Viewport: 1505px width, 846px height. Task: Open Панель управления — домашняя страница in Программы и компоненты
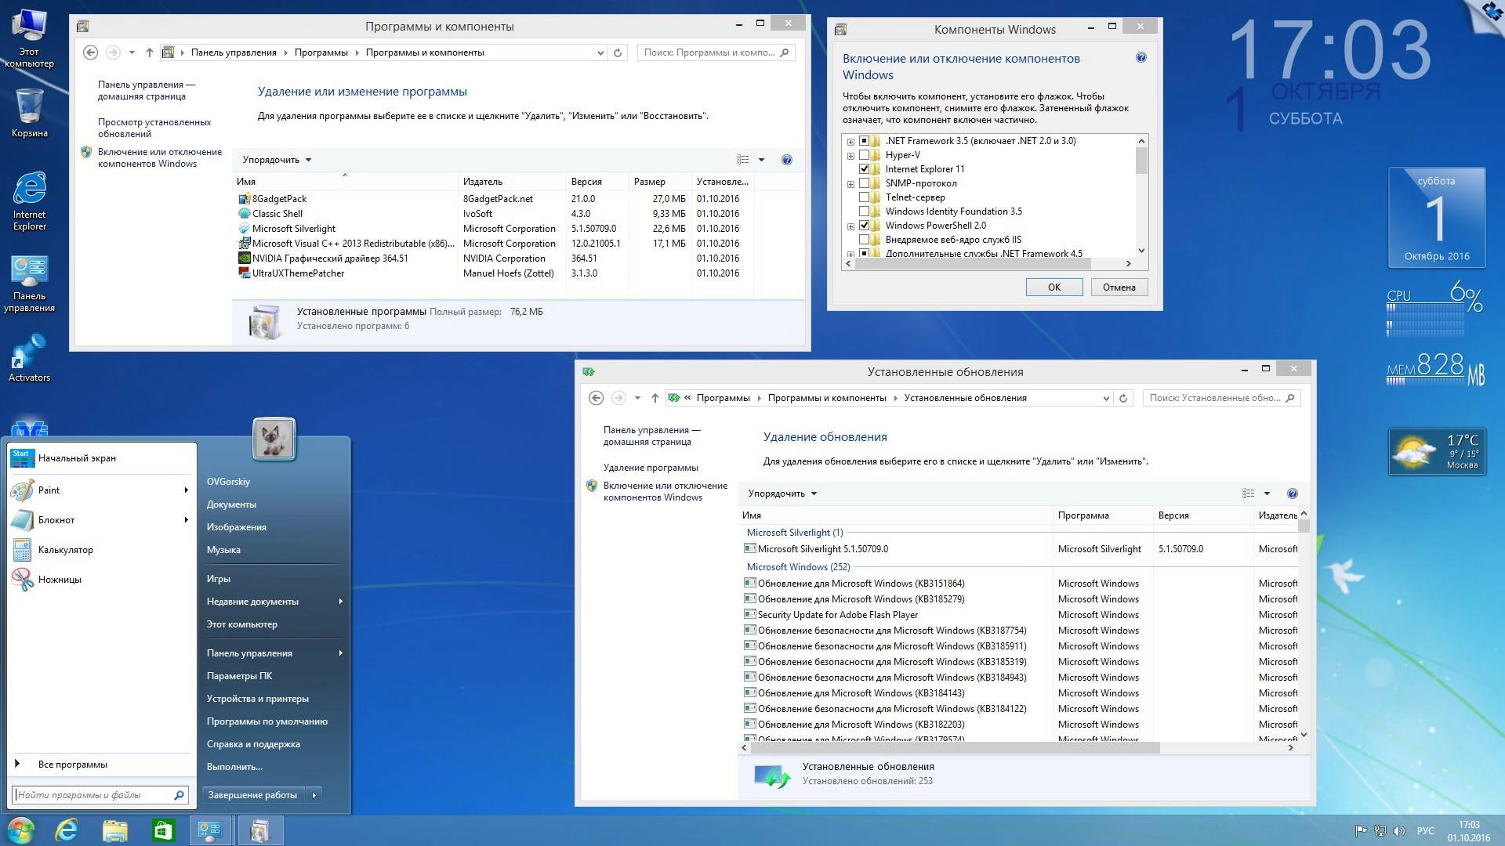pos(147,90)
